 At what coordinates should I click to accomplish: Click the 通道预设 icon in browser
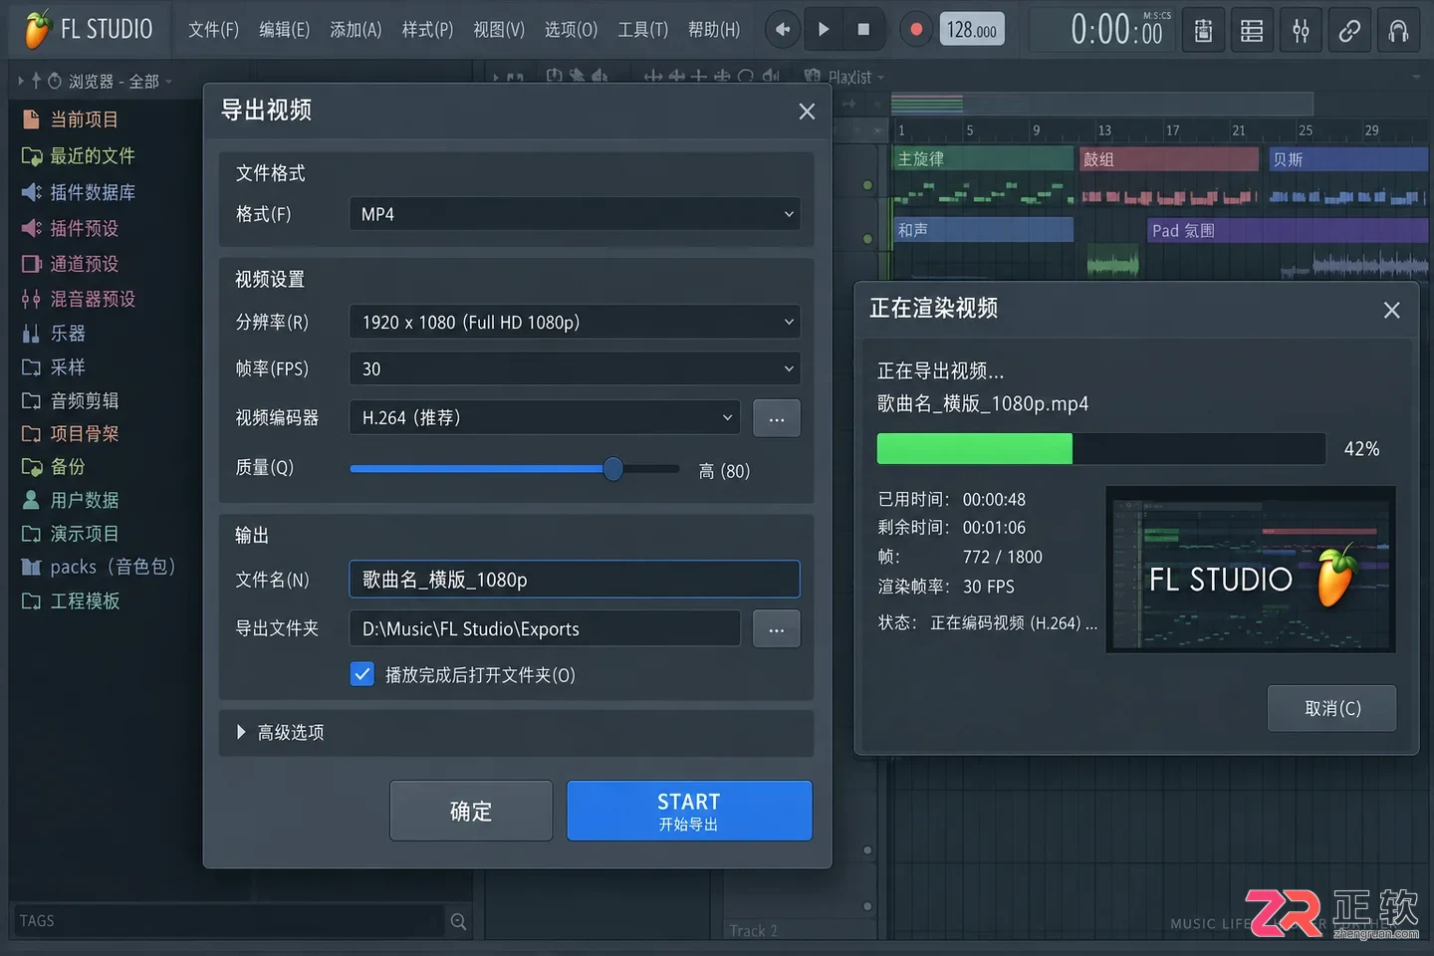point(31,264)
